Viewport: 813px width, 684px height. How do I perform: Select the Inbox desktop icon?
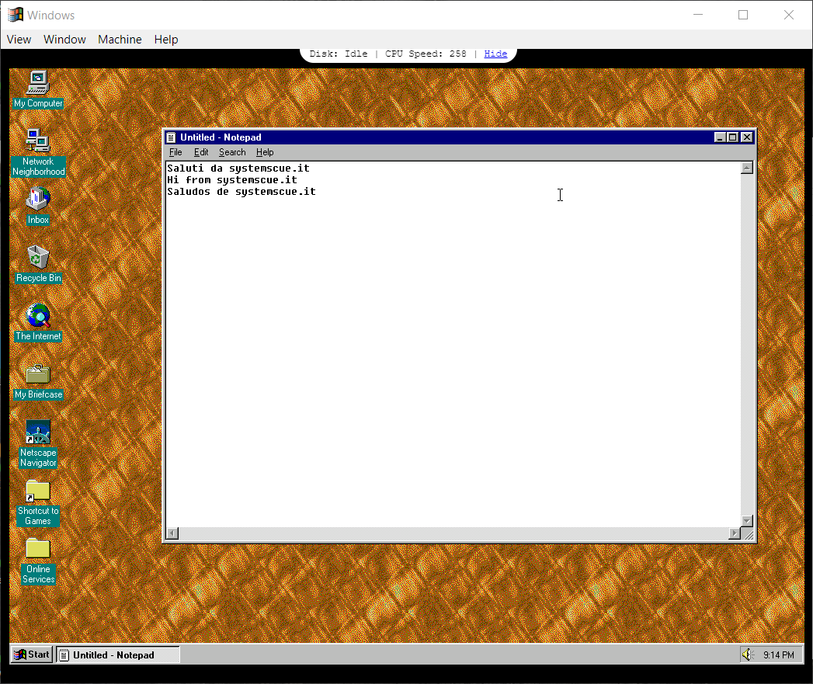[38, 206]
